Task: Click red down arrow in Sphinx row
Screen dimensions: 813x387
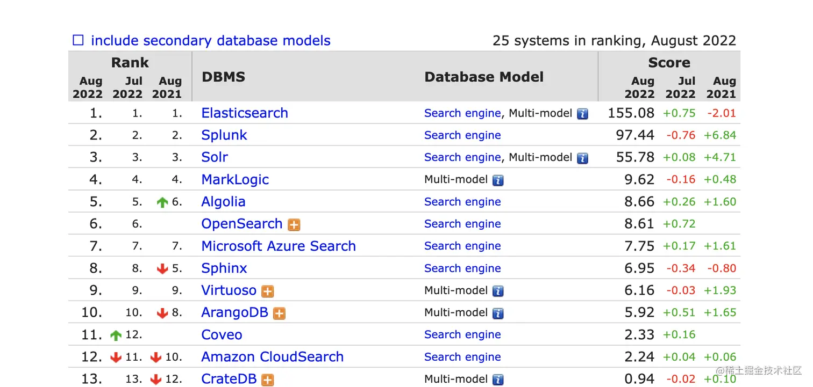Action: [162, 269]
